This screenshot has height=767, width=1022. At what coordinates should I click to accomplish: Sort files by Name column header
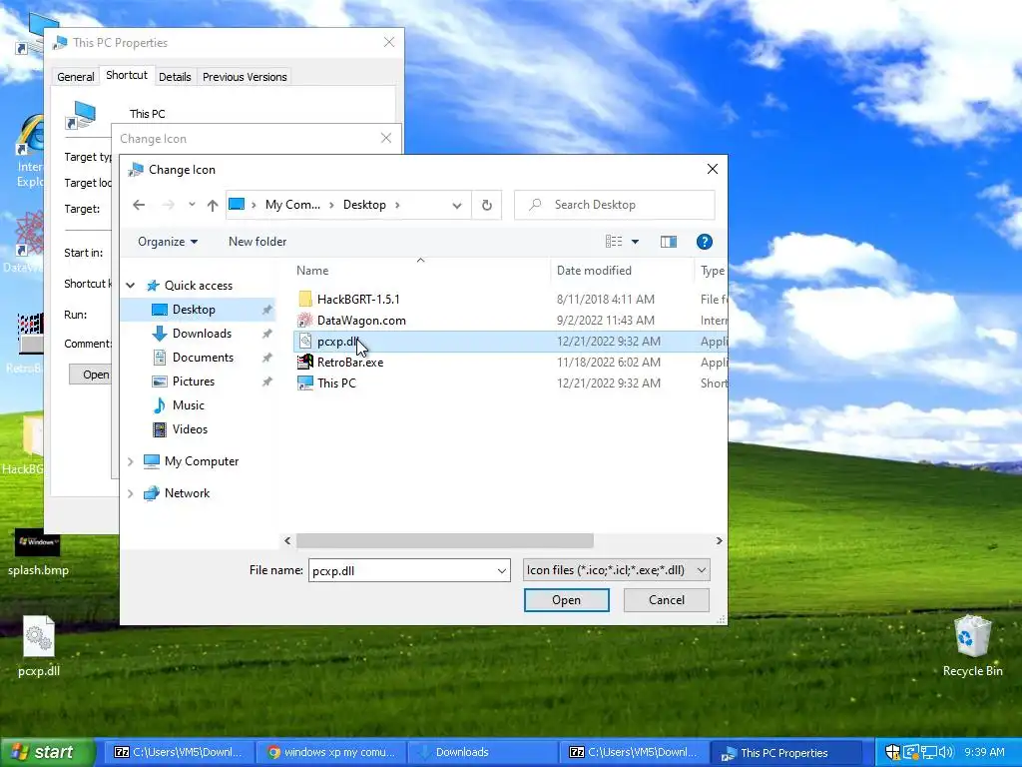(312, 271)
